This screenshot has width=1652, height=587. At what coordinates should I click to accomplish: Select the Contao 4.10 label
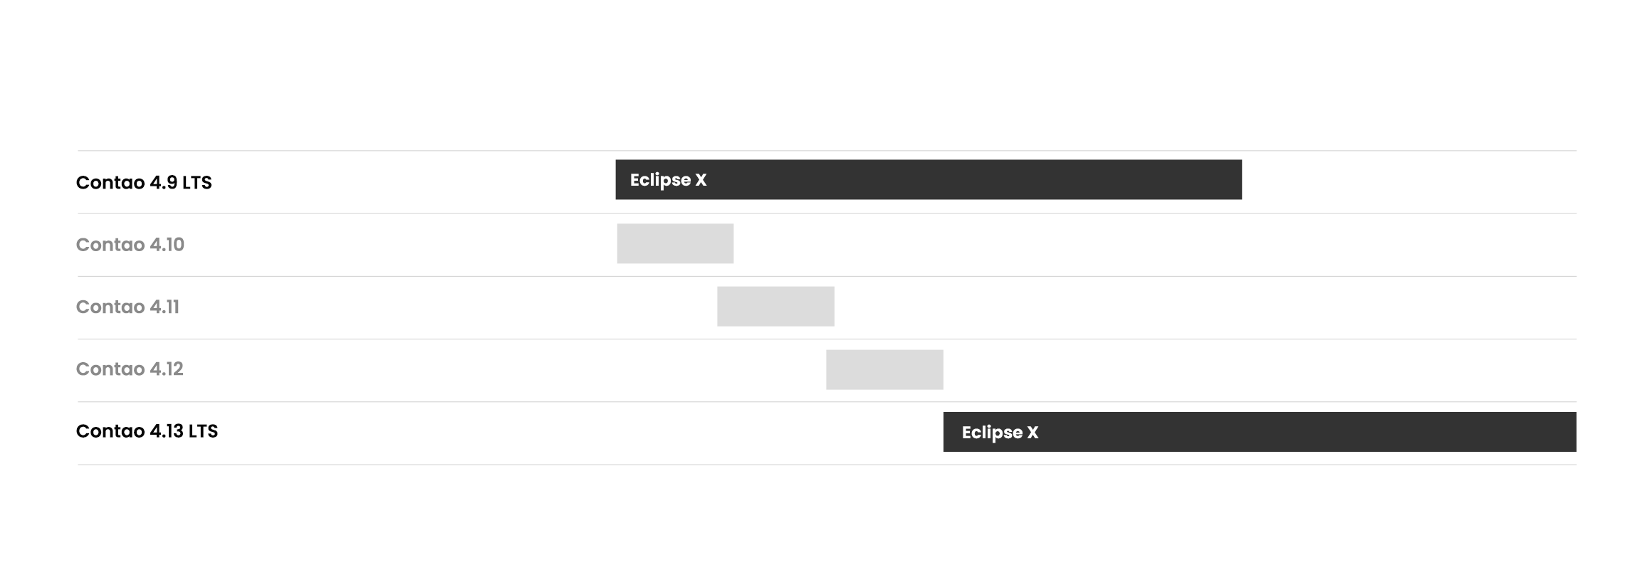point(130,245)
